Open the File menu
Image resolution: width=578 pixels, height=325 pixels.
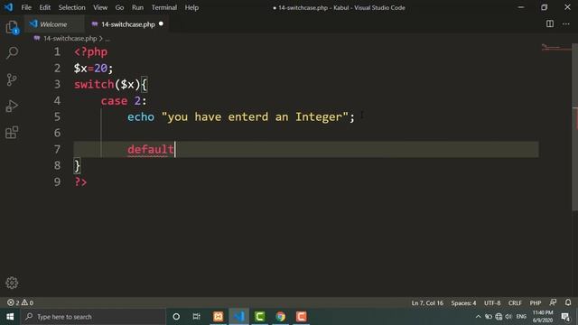click(26, 7)
